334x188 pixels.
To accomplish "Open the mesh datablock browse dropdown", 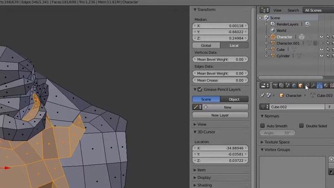I will click(265, 107).
